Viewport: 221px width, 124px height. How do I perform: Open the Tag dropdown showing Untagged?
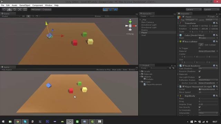pyautogui.click(x=191, y=20)
